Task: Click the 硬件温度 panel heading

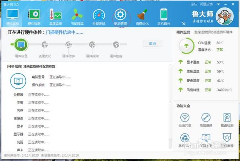Action: pos(183,32)
